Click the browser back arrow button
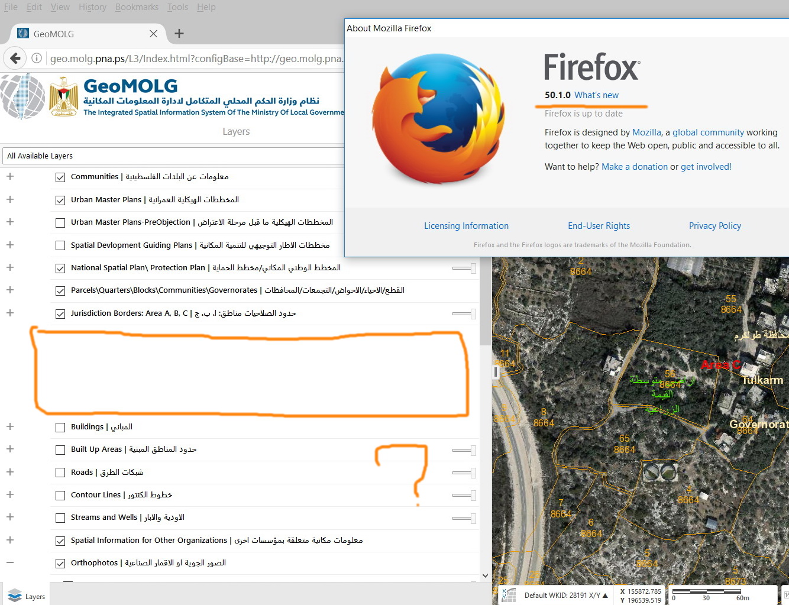This screenshot has width=789, height=605. click(15, 58)
